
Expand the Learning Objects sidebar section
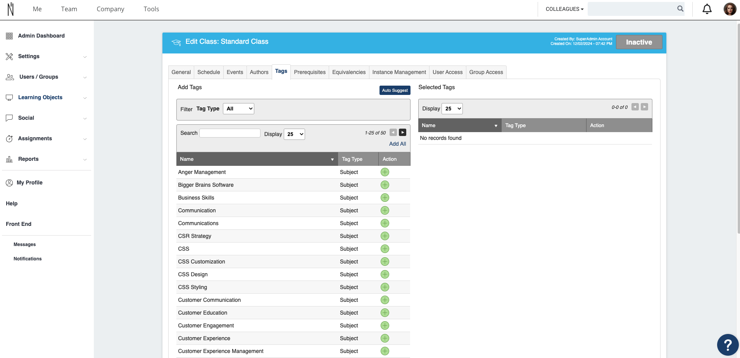[x=85, y=98]
